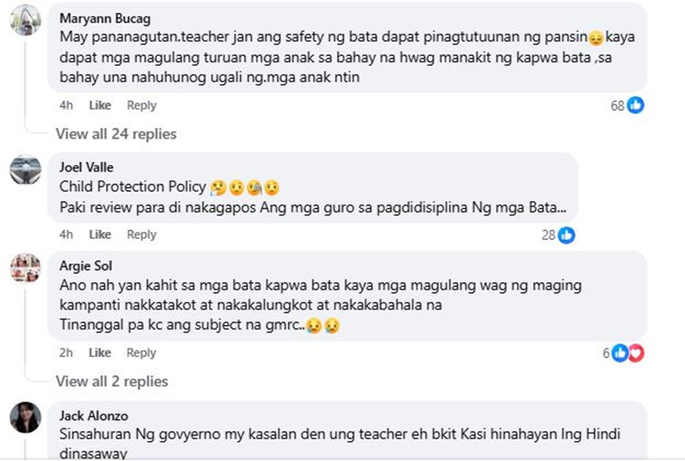
Task: Click Joel Valle's profile avatar
Action: click(25, 170)
